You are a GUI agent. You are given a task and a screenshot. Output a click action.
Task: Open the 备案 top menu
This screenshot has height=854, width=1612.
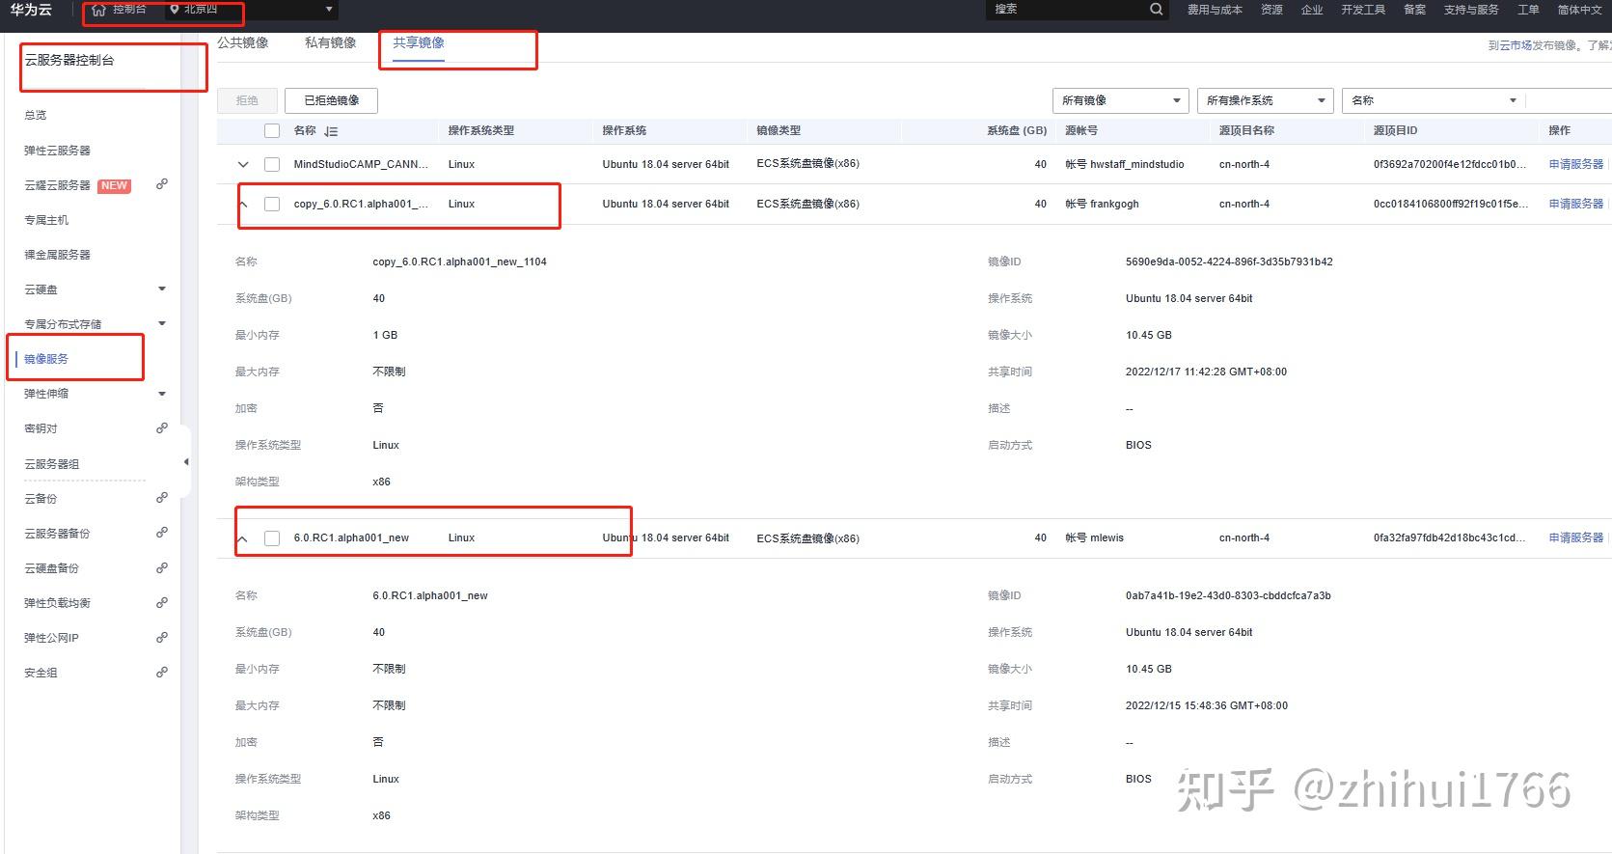(x=1414, y=10)
